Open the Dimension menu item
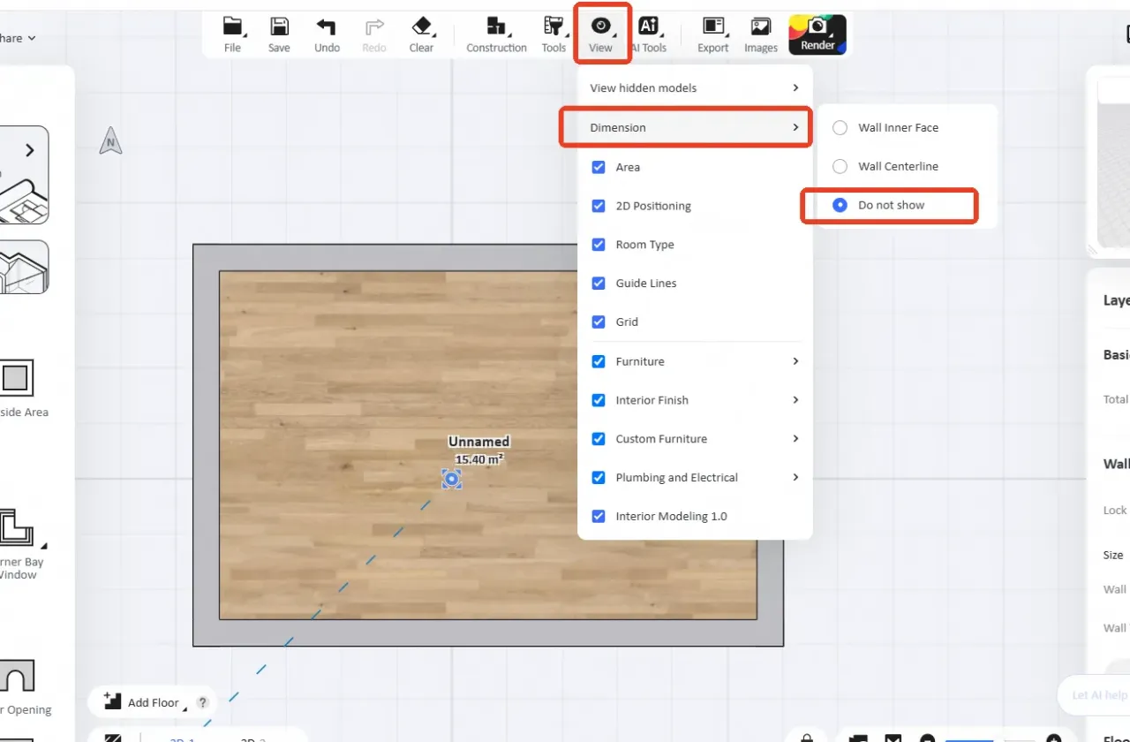The image size is (1130, 742). [686, 127]
